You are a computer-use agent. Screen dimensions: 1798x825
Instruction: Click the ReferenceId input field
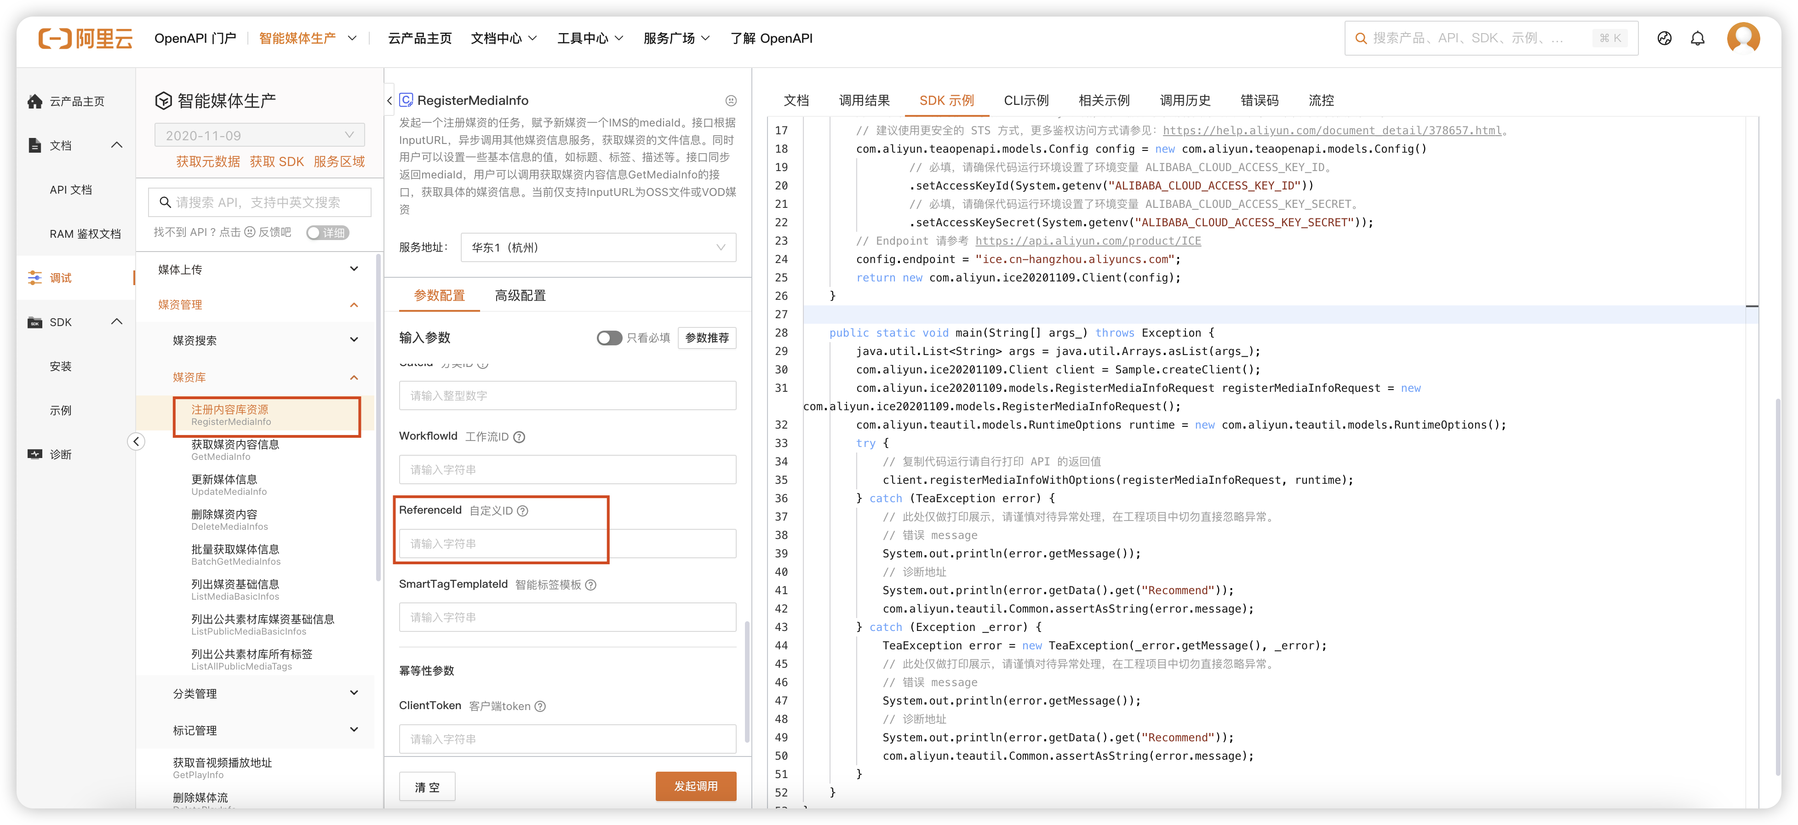tap(567, 544)
